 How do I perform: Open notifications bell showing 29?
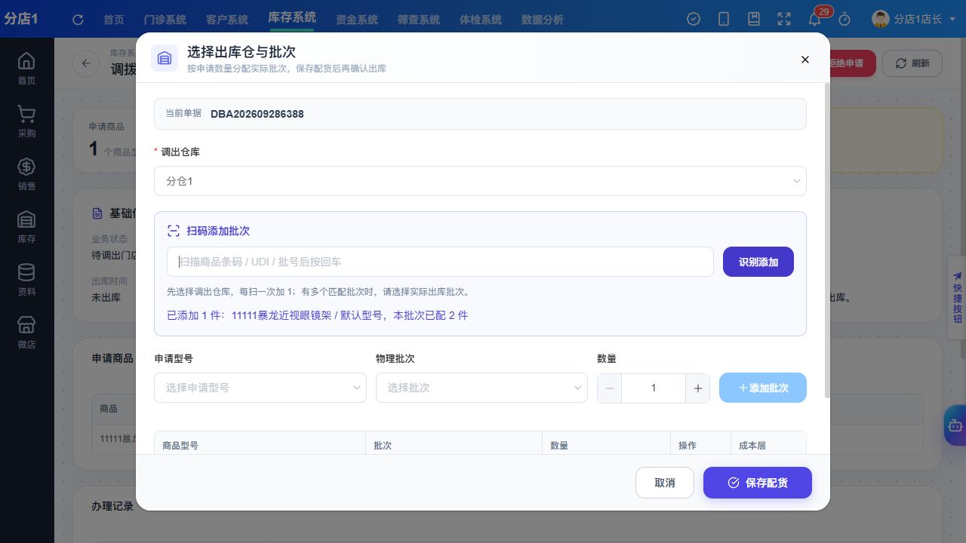coord(815,20)
